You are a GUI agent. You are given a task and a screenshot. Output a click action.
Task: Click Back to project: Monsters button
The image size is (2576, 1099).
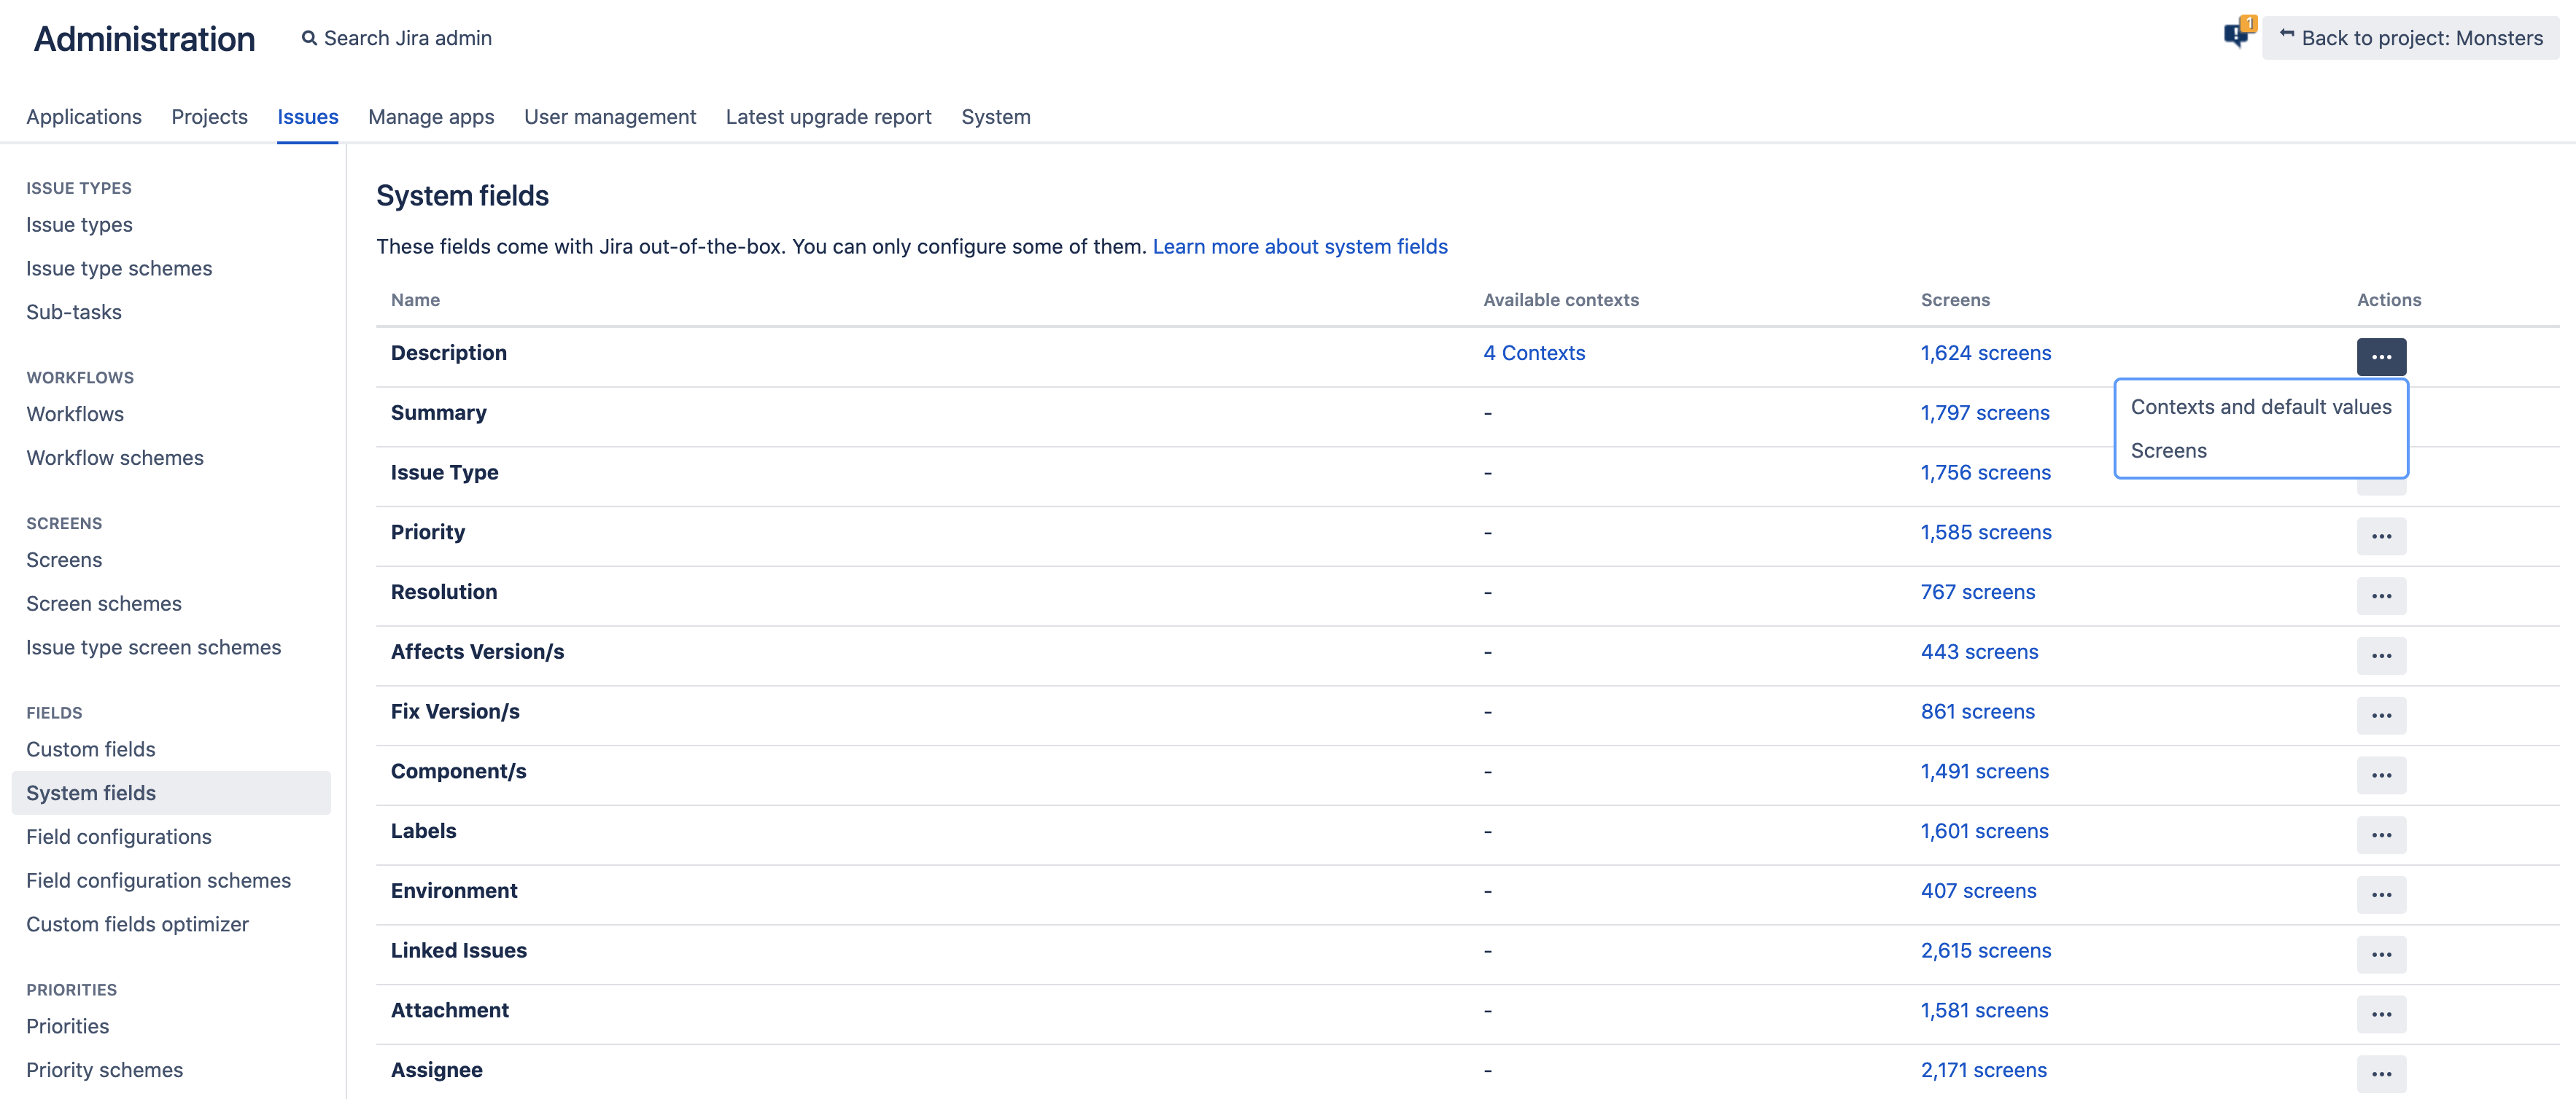tap(2410, 38)
